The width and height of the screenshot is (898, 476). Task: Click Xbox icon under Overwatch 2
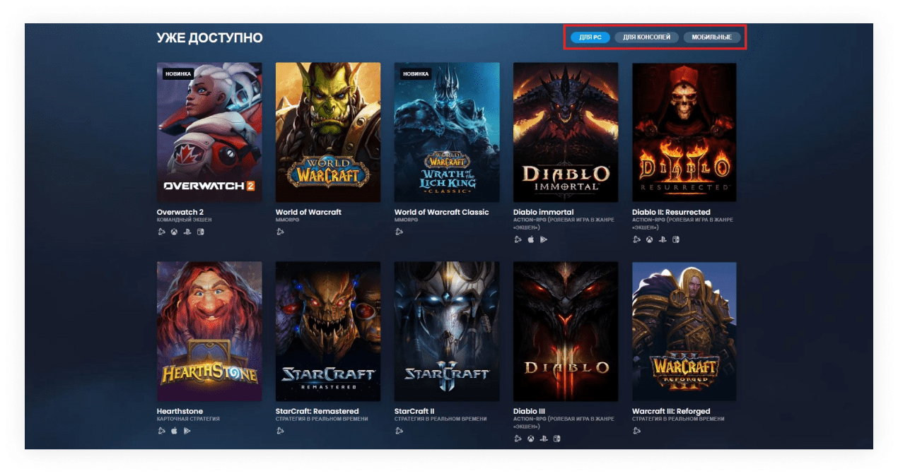(x=174, y=232)
